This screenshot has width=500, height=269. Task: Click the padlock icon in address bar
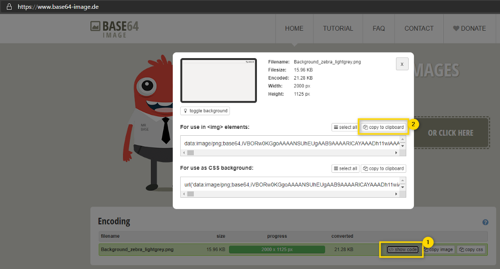[9, 7]
